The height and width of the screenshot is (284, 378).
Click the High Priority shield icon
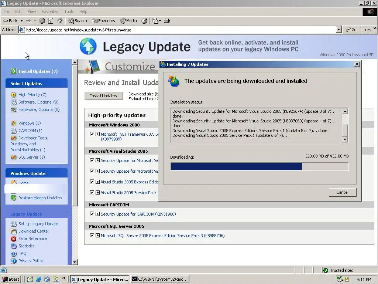point(14,95)
